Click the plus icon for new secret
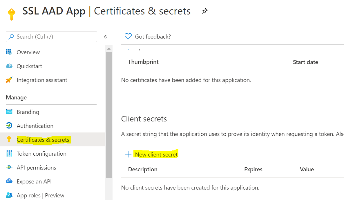 point(128,154)
